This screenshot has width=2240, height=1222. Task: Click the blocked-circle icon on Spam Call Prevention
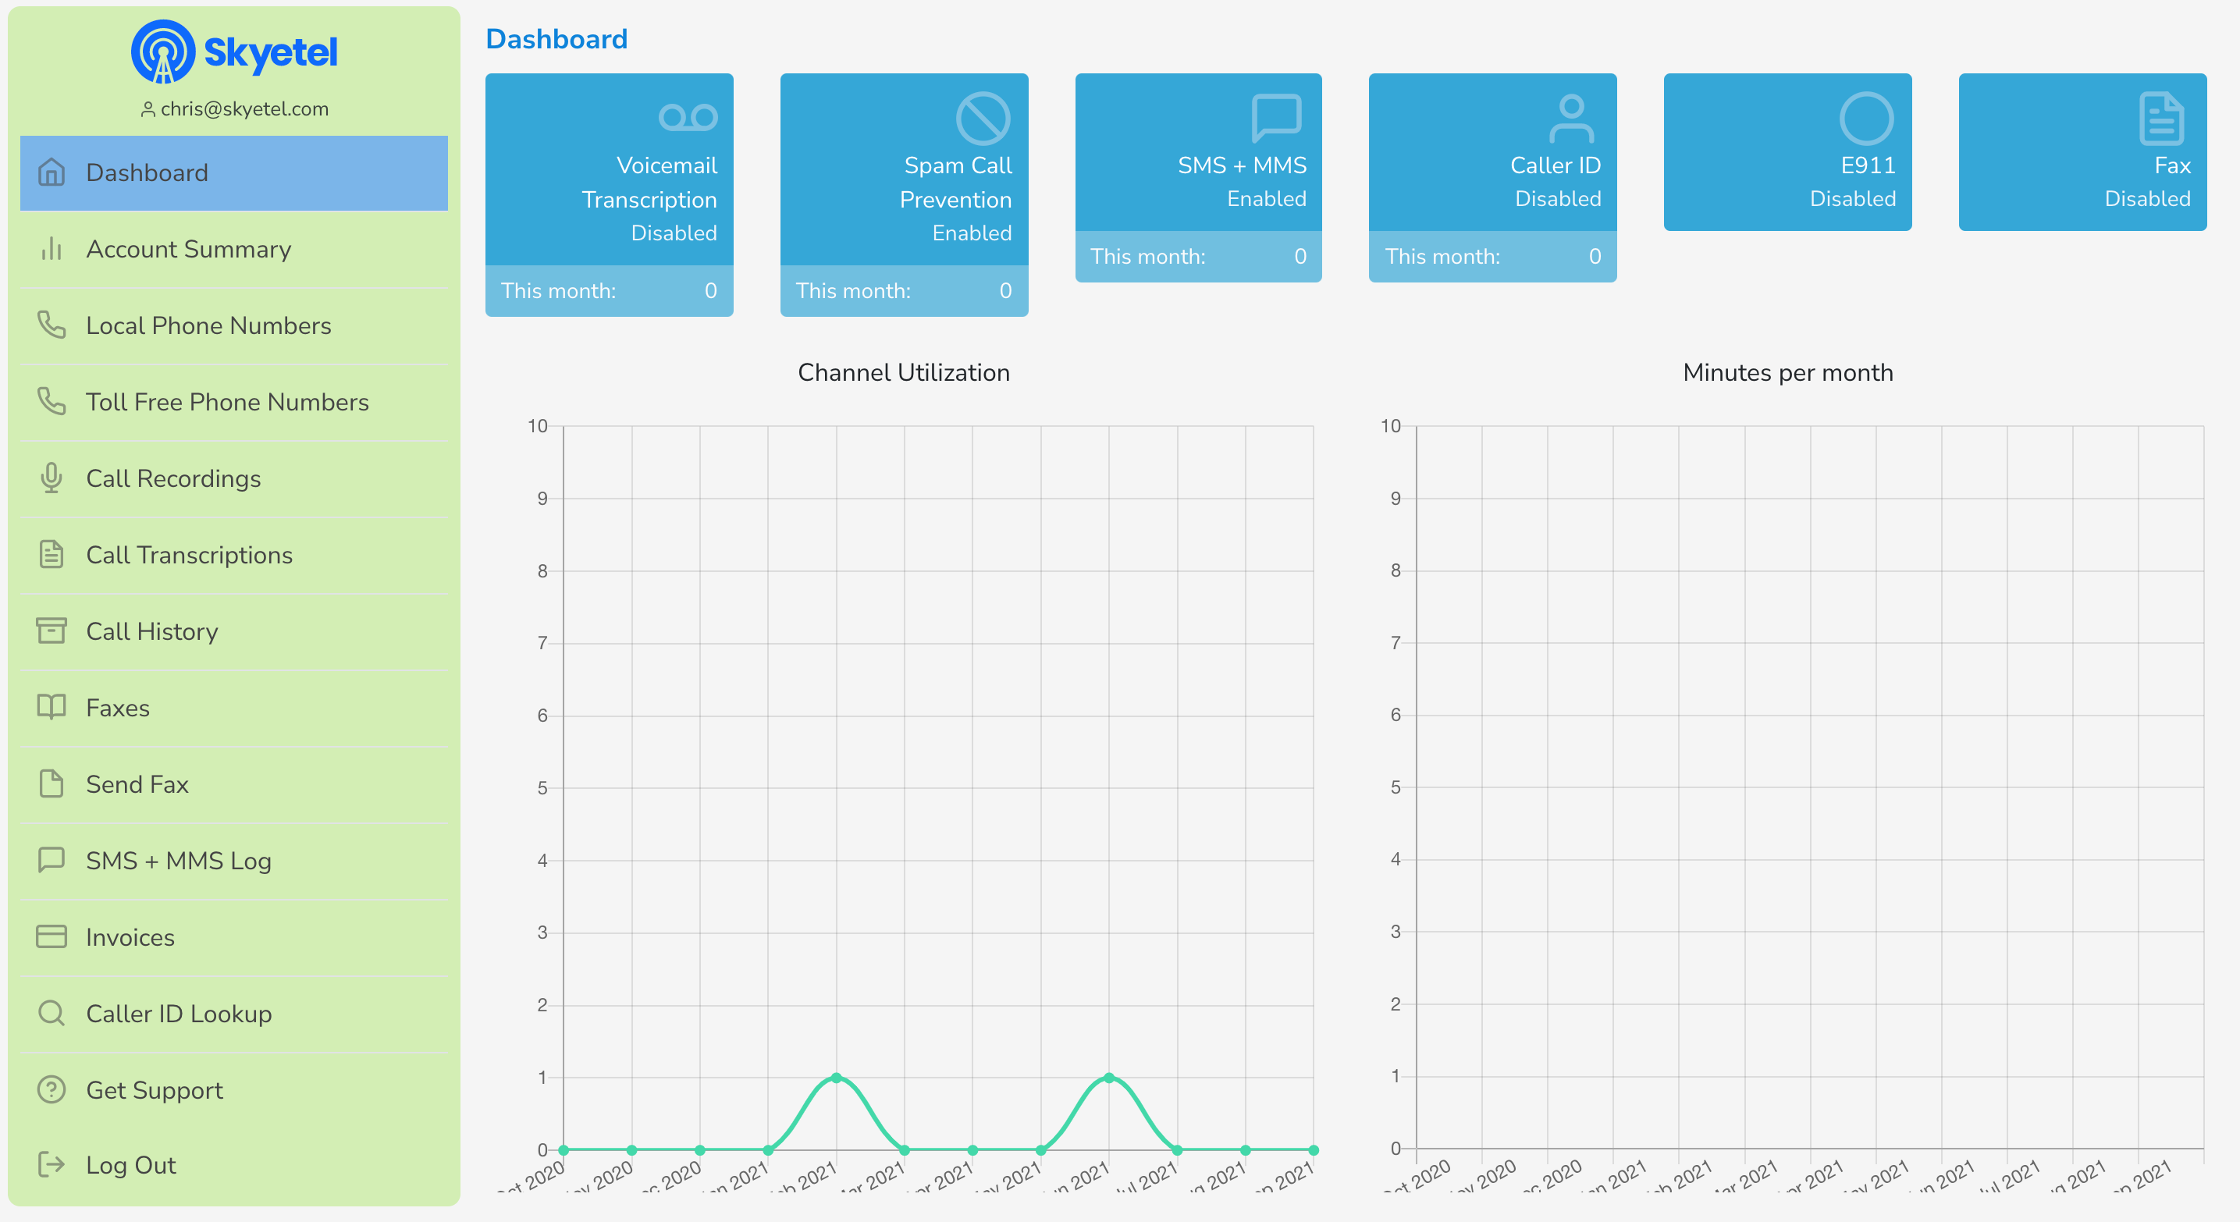point(983,118)
